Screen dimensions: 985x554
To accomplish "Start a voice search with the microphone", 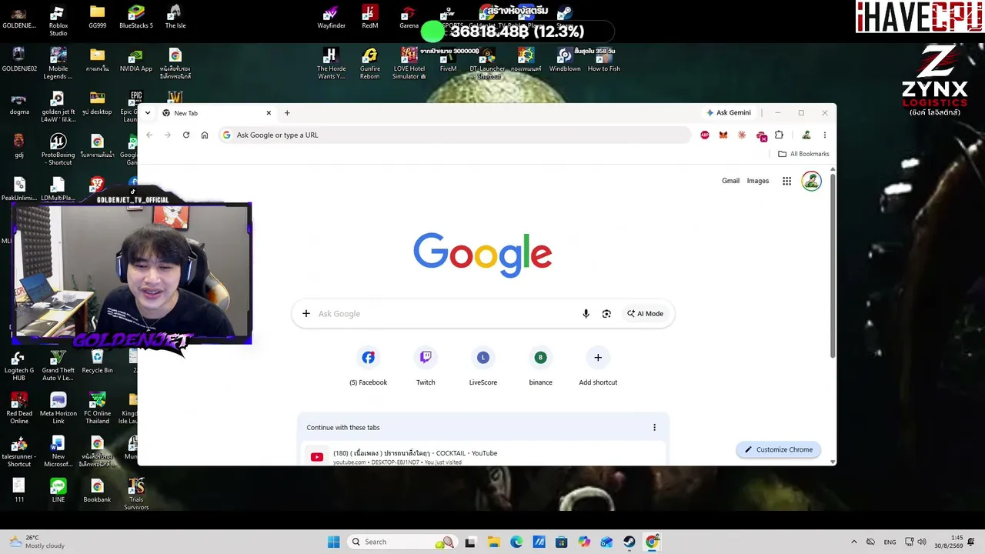I will [586, 314].
